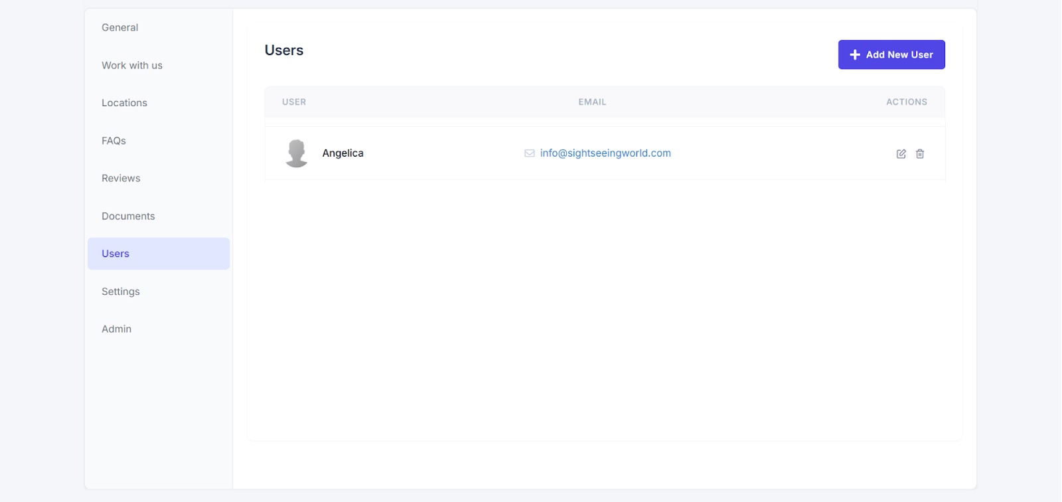Viewport: 1062px width, 502px height.
Task: Click the envelope icon beside the email
Action: pyautogui.click(x=529, y=153)
